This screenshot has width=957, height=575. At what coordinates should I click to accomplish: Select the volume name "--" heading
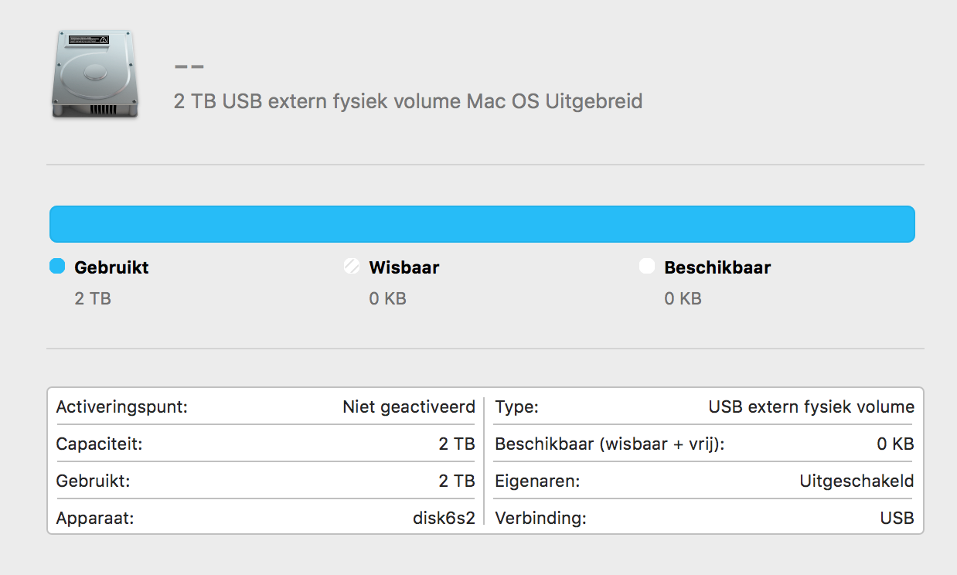point(189,66)
